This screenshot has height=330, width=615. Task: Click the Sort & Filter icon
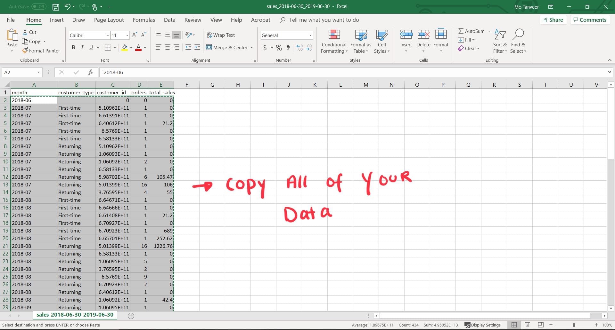(x=500, y=35)
